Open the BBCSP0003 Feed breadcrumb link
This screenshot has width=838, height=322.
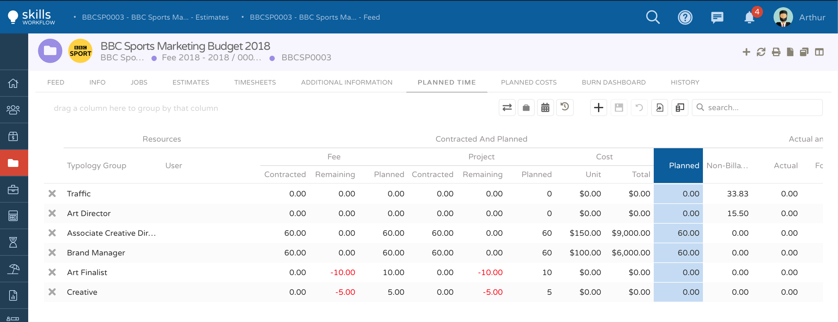coord(315,17)
